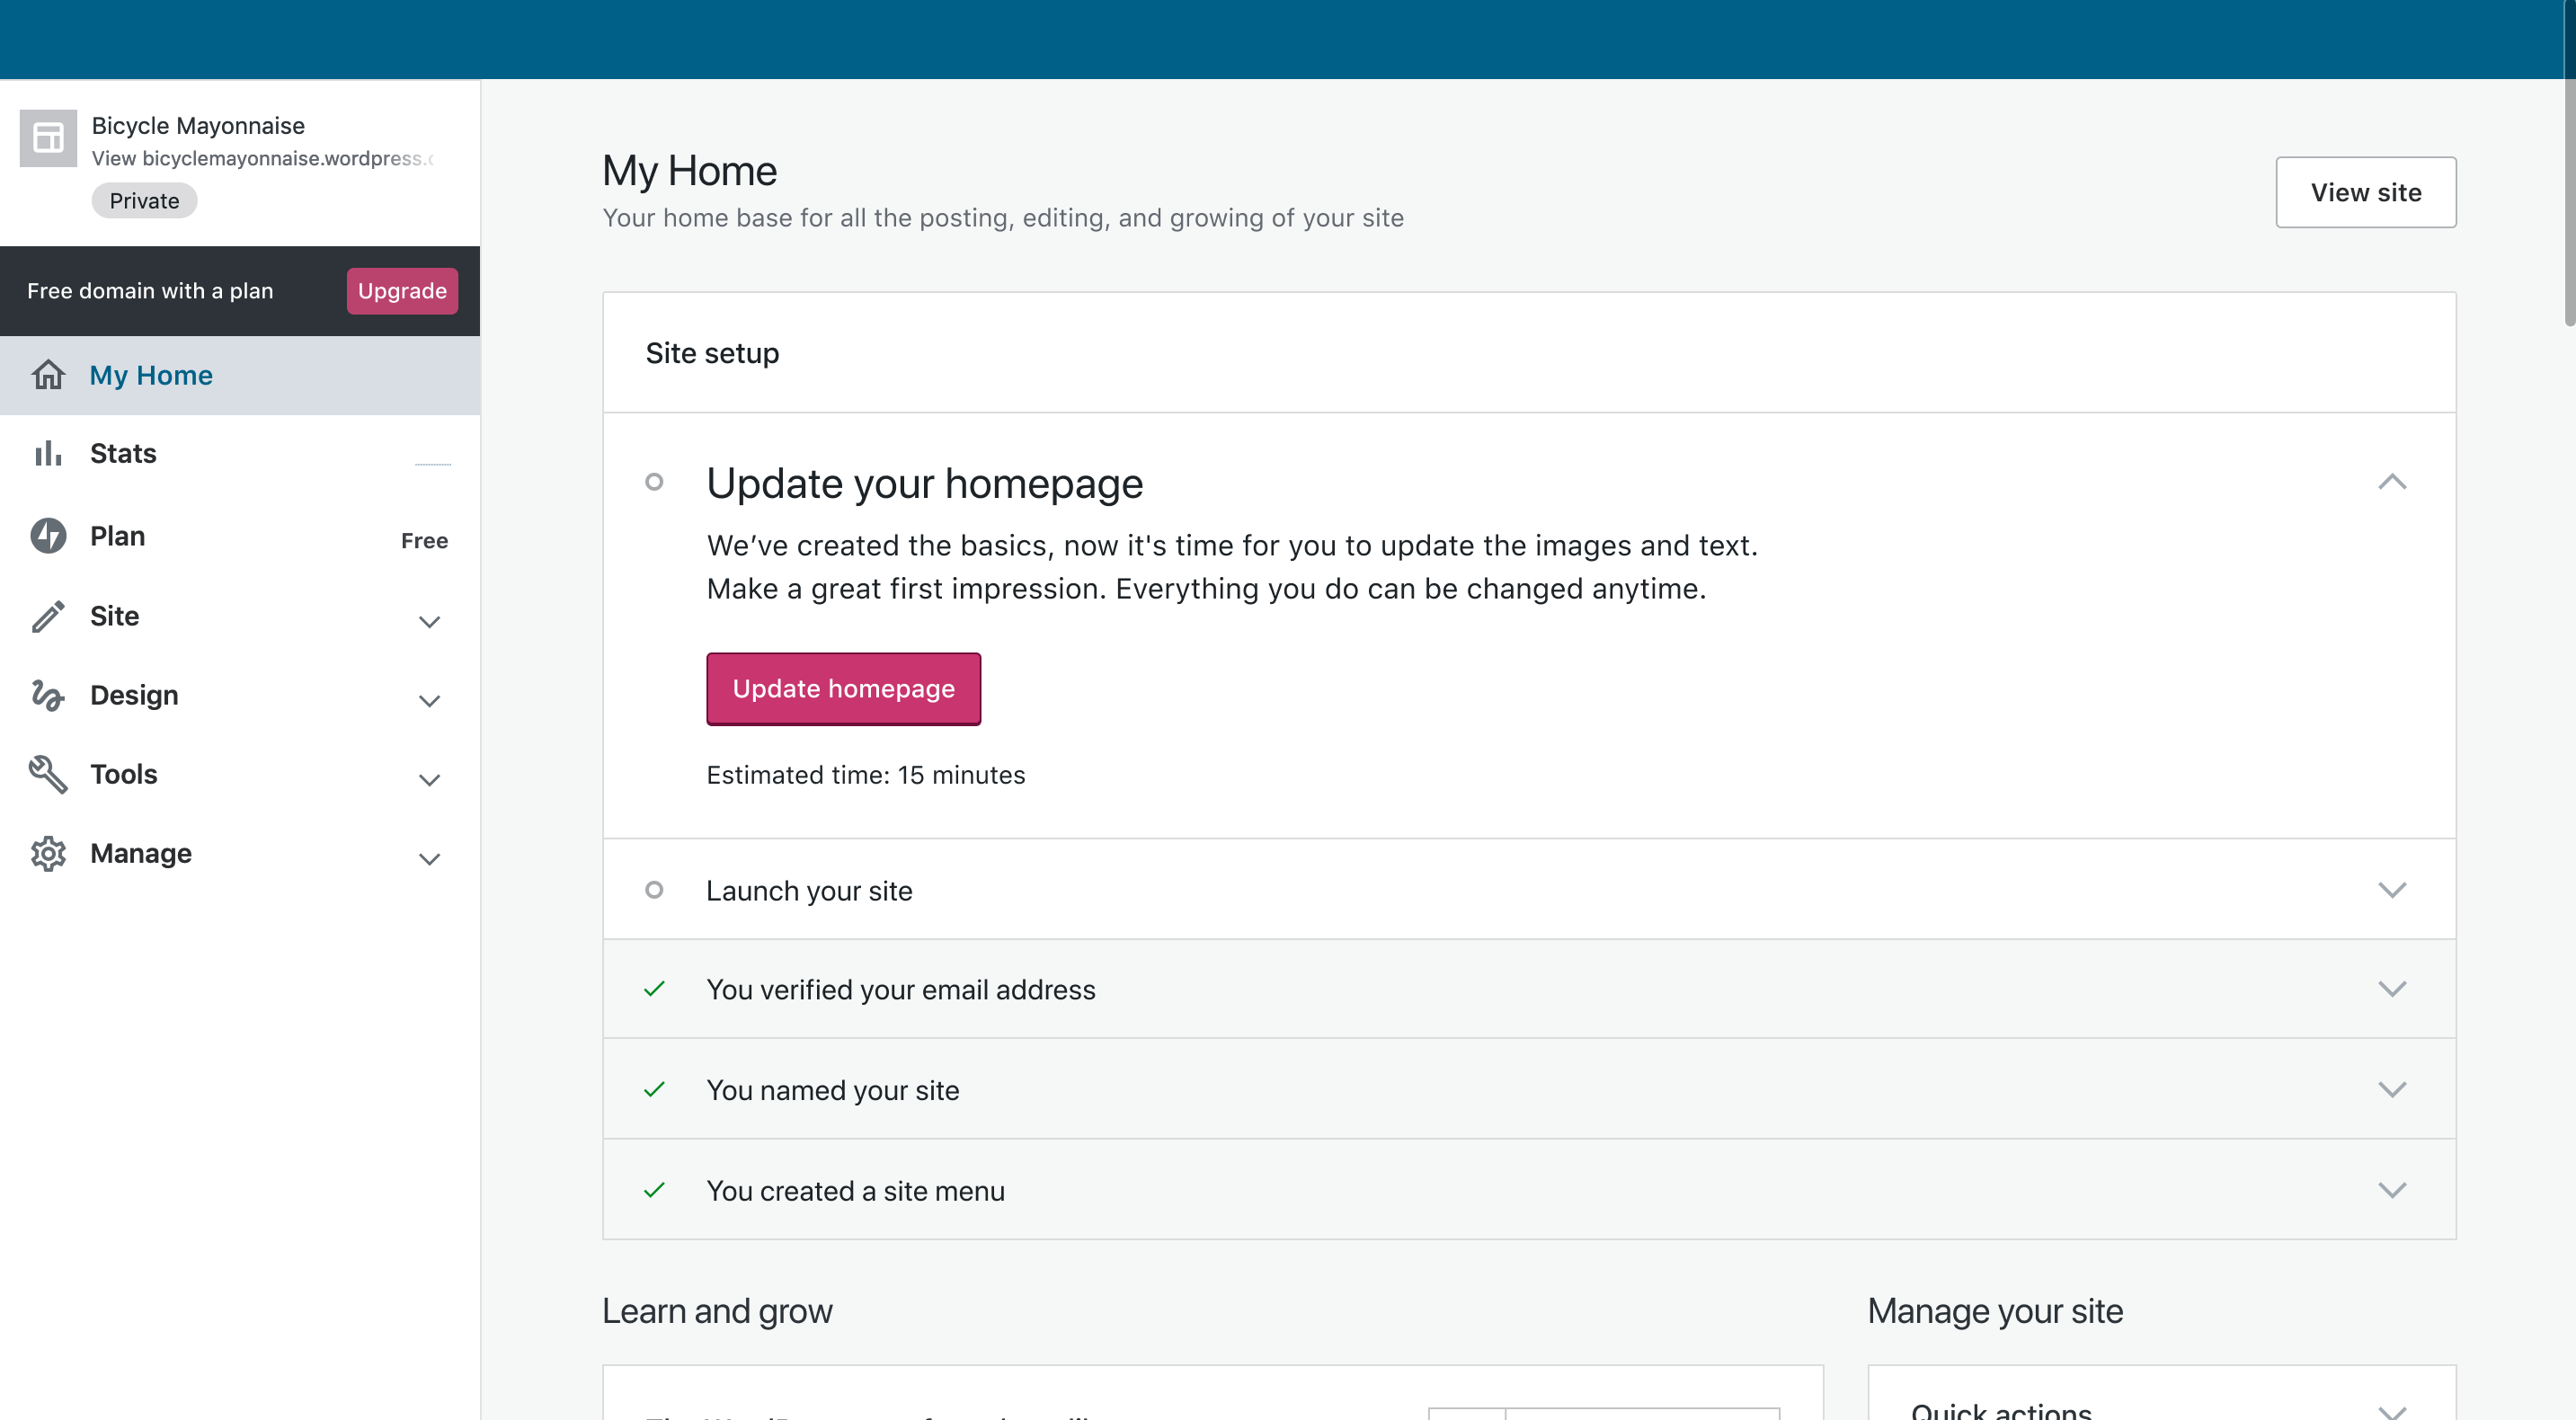Click the View site button
The width and height of the screenshot is (2576, 1420).
click(x=2365, y=192)
